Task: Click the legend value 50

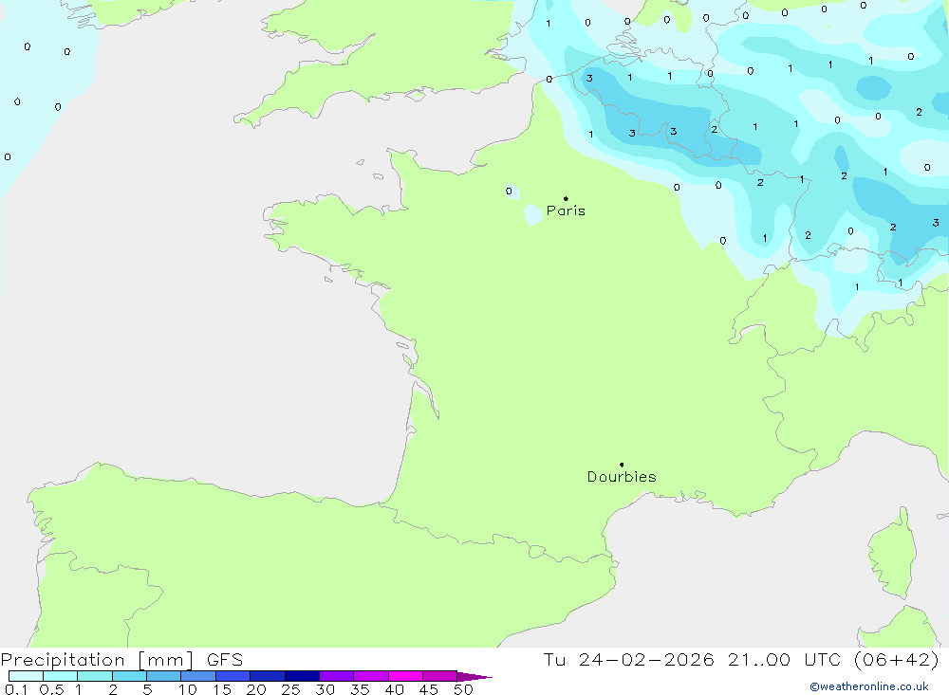Action: (463, 689)
